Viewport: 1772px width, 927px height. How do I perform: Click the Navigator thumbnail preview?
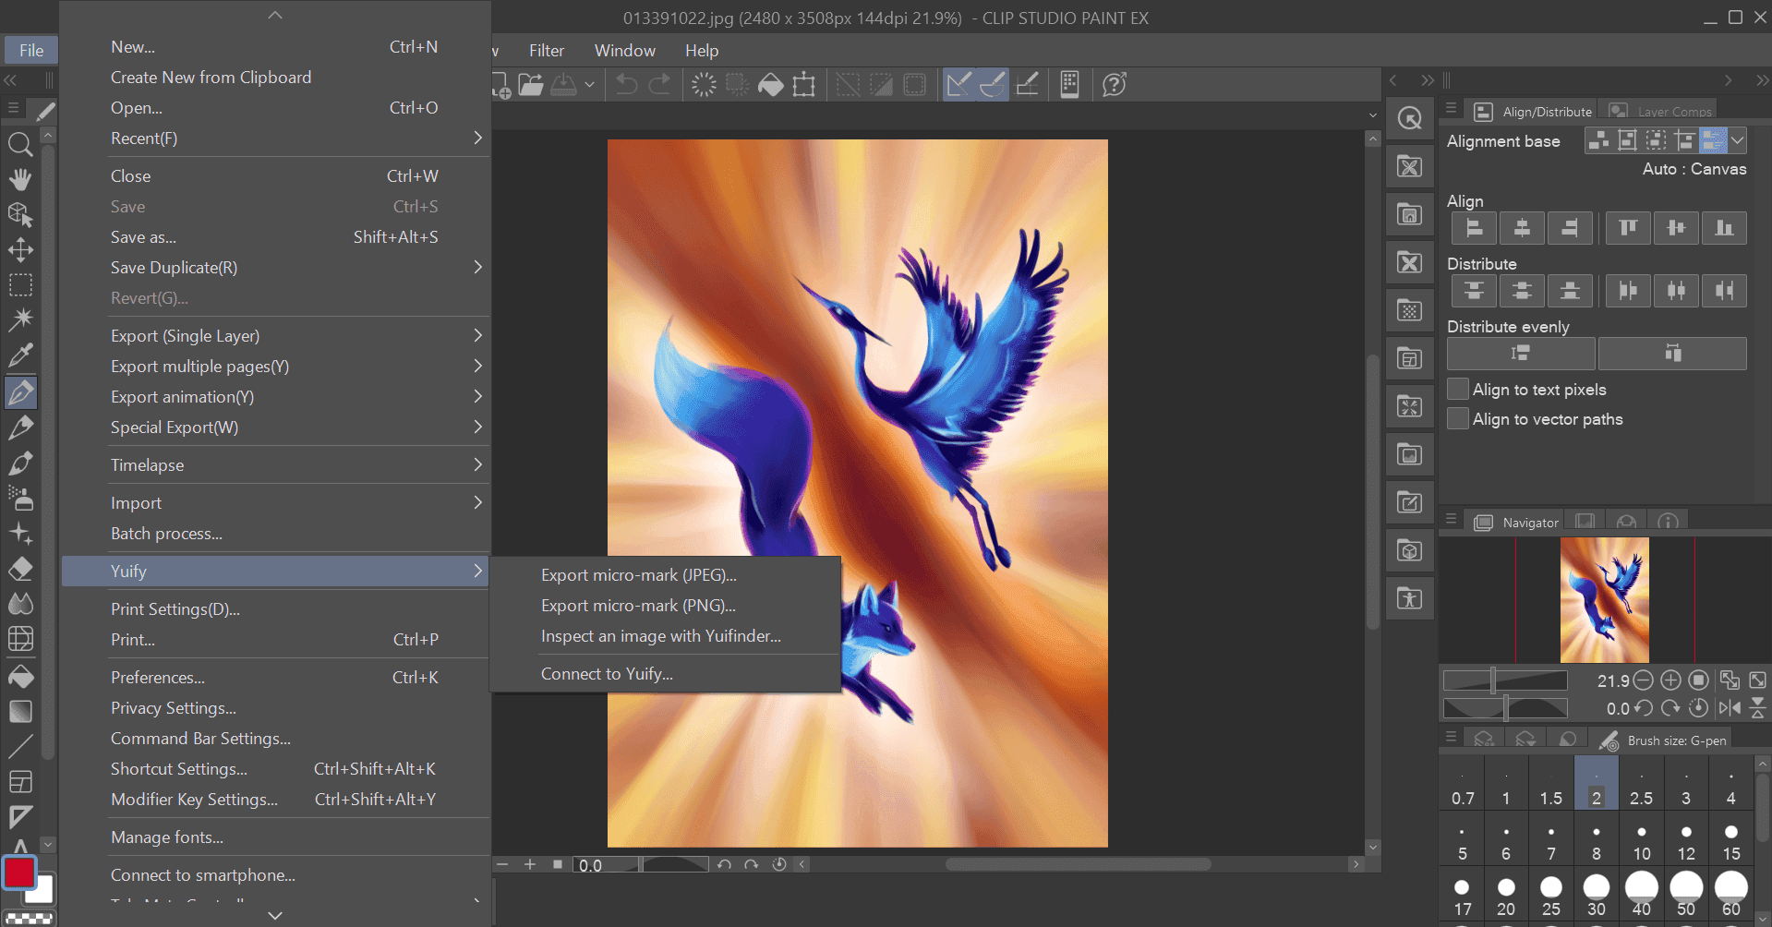(1604, 600)
